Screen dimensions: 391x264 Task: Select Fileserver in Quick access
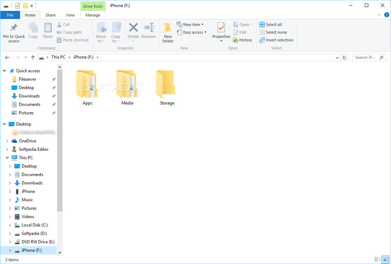[27, 79]
